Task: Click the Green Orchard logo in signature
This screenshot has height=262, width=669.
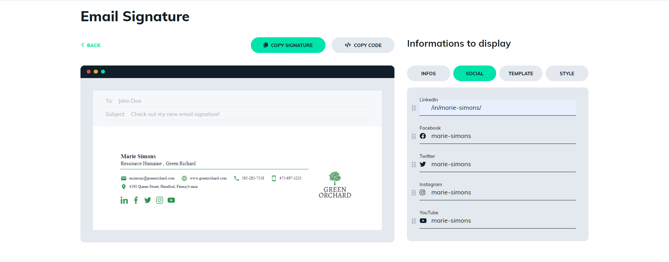Action: click(335, 185)
